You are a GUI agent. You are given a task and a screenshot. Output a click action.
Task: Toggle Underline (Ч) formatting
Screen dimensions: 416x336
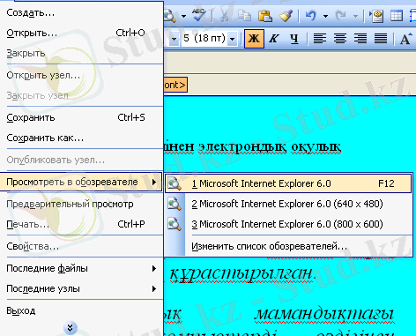pyautogui.click(x=294, y=39)
